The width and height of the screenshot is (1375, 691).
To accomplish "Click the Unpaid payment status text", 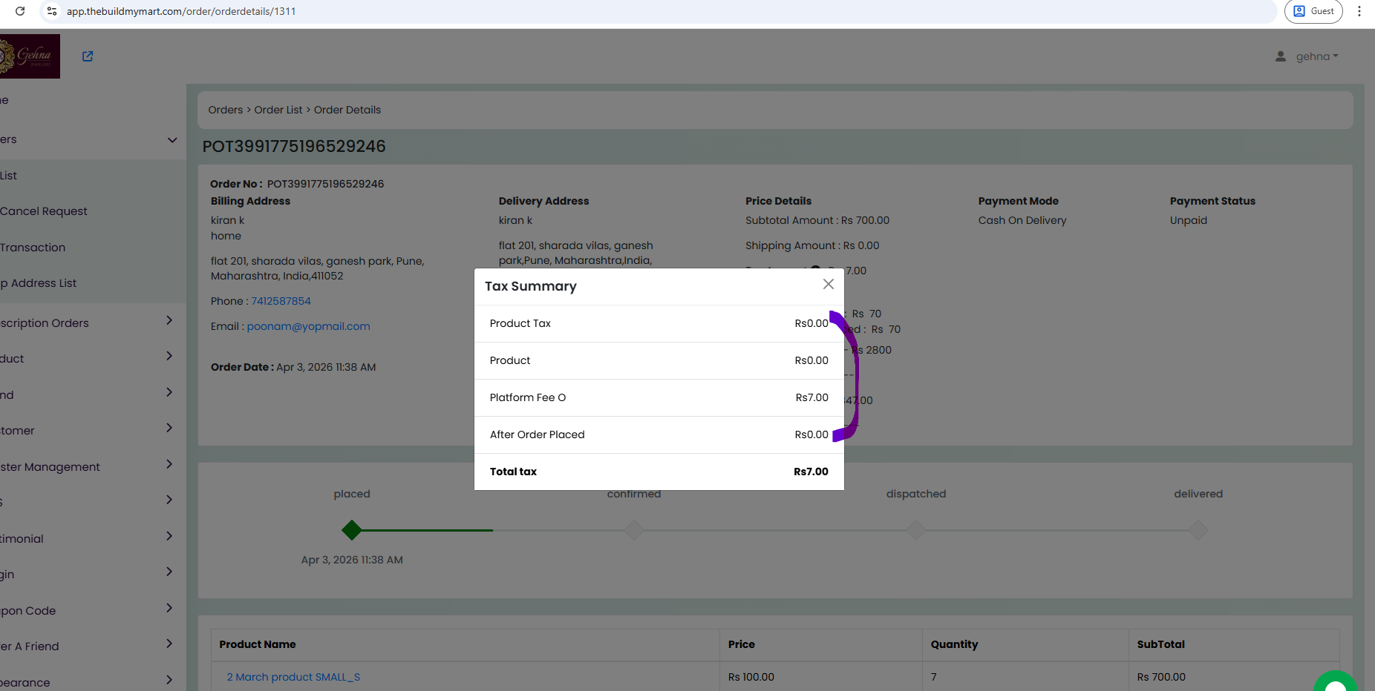I will click(1189, 220).
